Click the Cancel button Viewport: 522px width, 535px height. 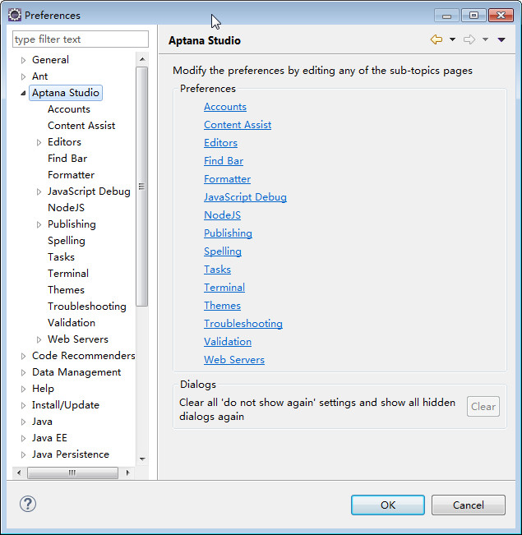pos(468,505)
